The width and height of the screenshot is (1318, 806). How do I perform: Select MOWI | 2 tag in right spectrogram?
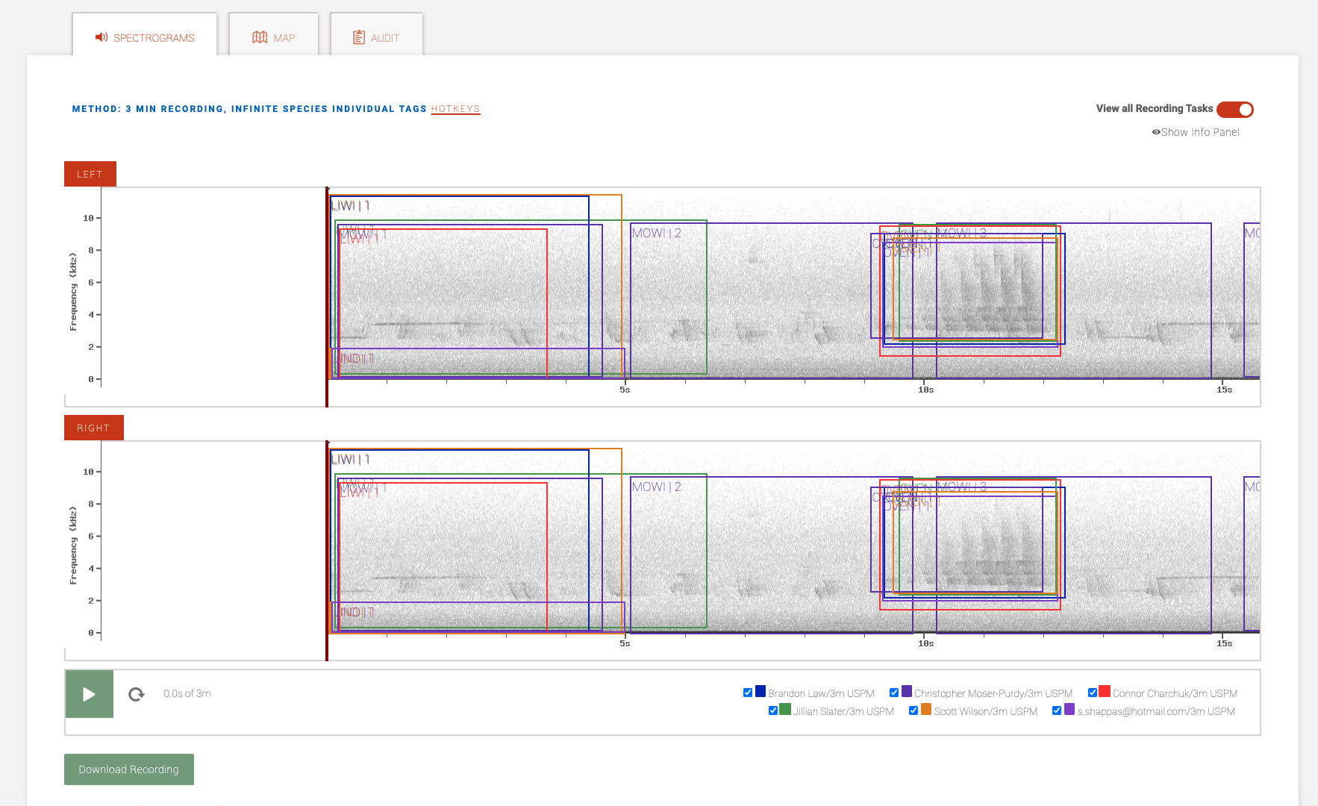(x=657, y=487)
